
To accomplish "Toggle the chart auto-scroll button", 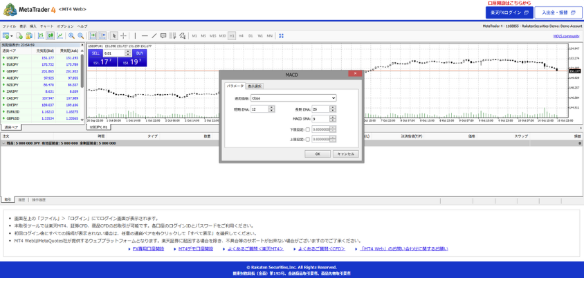I will [x=93, y=35].
